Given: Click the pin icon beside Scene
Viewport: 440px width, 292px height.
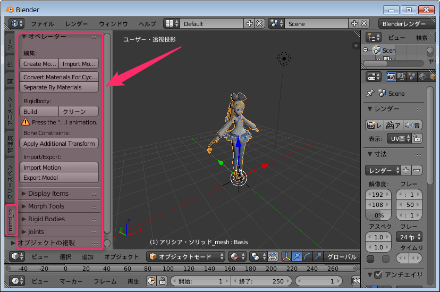Looking at the screenshot, I should click(370, 93).
